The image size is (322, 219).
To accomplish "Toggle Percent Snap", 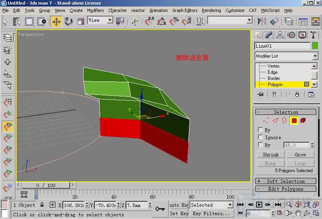I will pos(174,21).
